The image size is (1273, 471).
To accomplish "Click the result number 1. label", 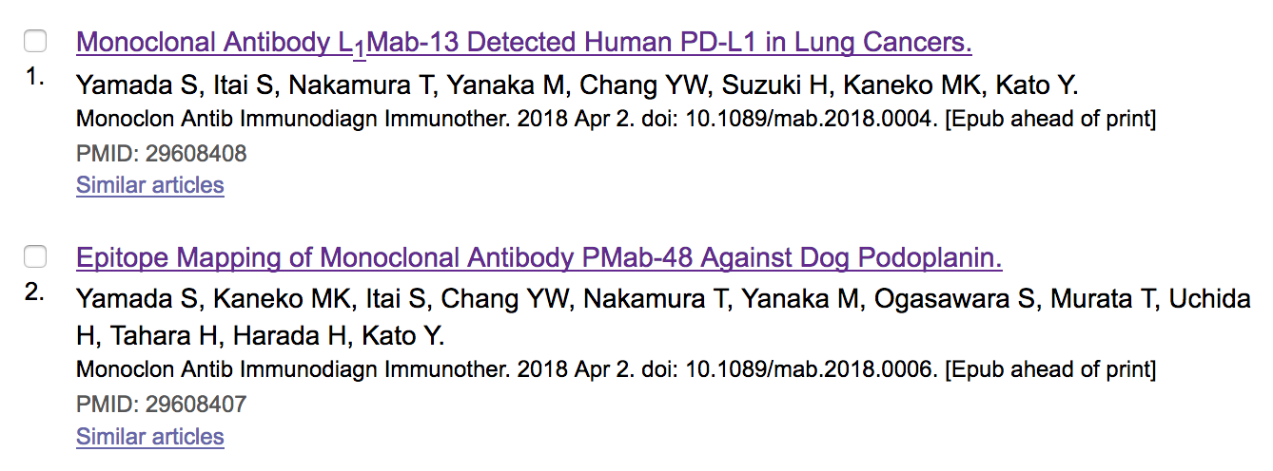I will pyautogui.click(x=35, y=78).
